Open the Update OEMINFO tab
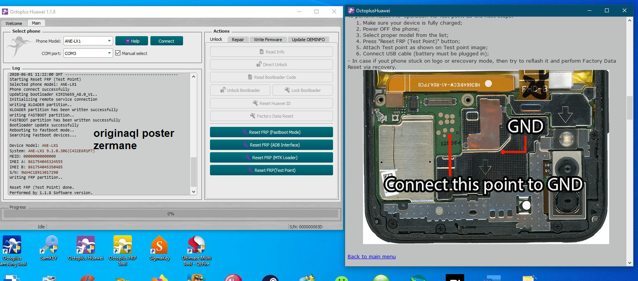 coord(308,40)
